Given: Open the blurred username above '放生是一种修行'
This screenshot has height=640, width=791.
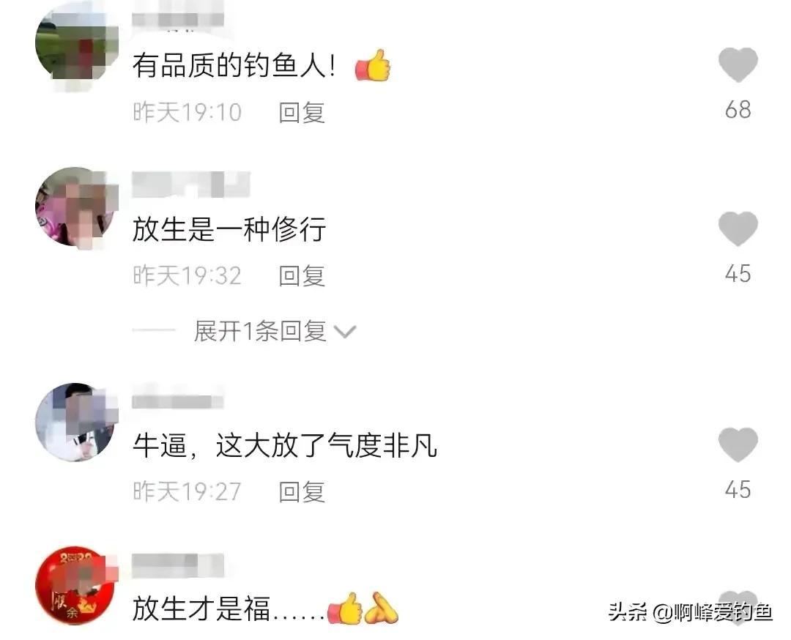Looking at the screenshot, I should (x=190, y=184).
